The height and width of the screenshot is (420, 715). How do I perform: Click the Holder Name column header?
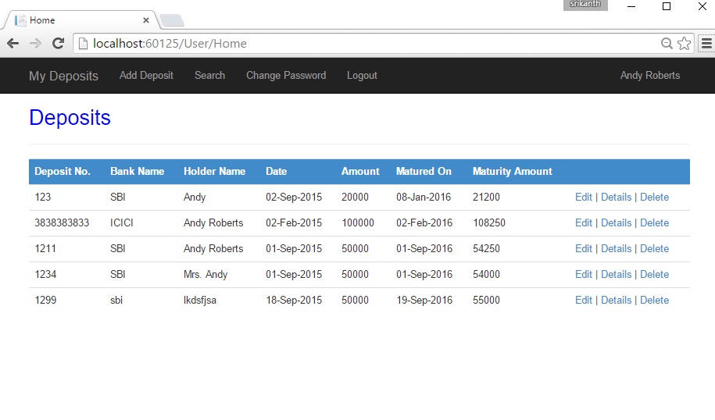pos(214,171)
